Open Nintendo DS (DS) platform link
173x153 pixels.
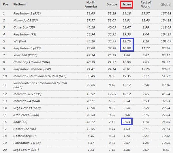pos(26,20)
